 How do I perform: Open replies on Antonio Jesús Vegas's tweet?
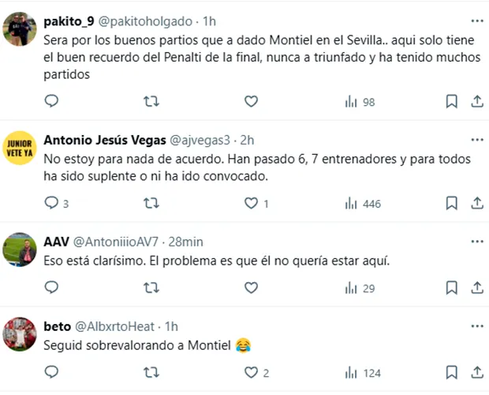(51, 203)
